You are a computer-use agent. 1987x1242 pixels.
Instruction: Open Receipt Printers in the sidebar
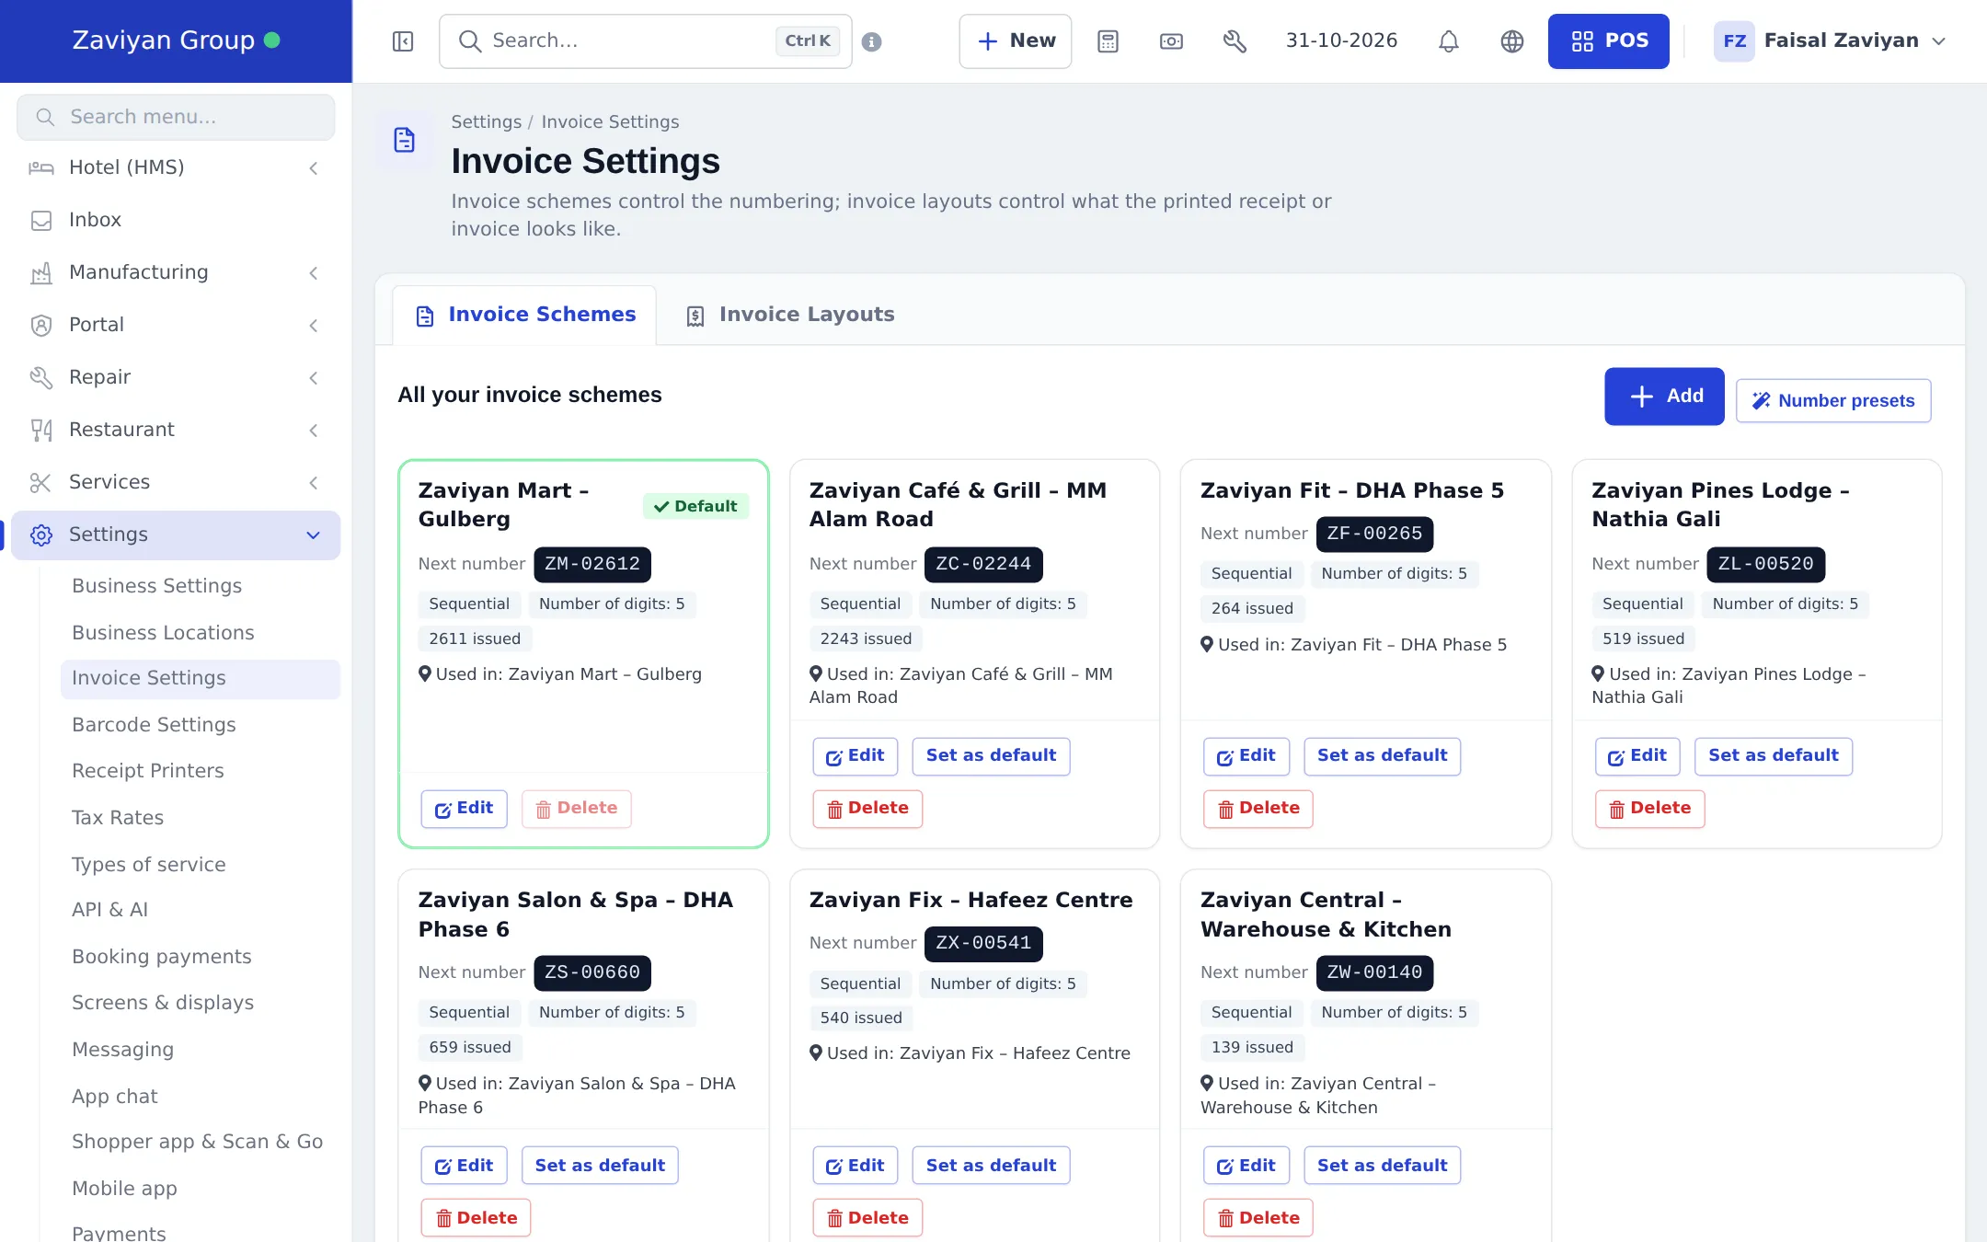(148, 771)
